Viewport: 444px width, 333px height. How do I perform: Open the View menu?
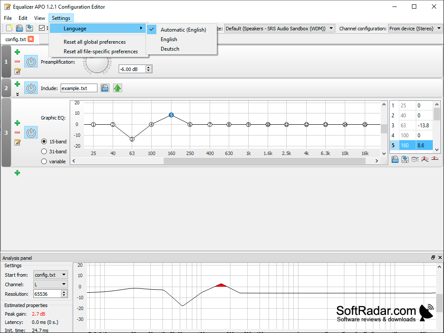click(40, 18)
